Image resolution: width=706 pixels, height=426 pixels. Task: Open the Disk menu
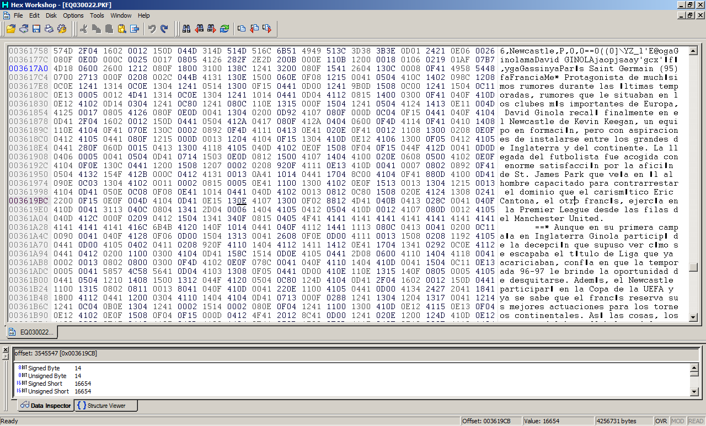pyautogui.click(x=51, y=15)
